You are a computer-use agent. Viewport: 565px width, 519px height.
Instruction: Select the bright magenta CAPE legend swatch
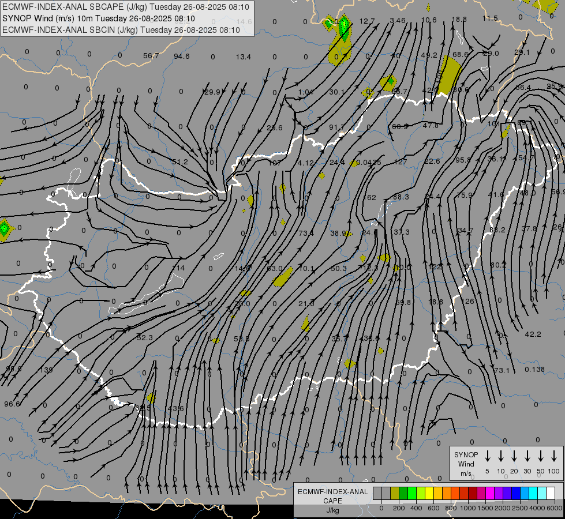tap(490, 494)
